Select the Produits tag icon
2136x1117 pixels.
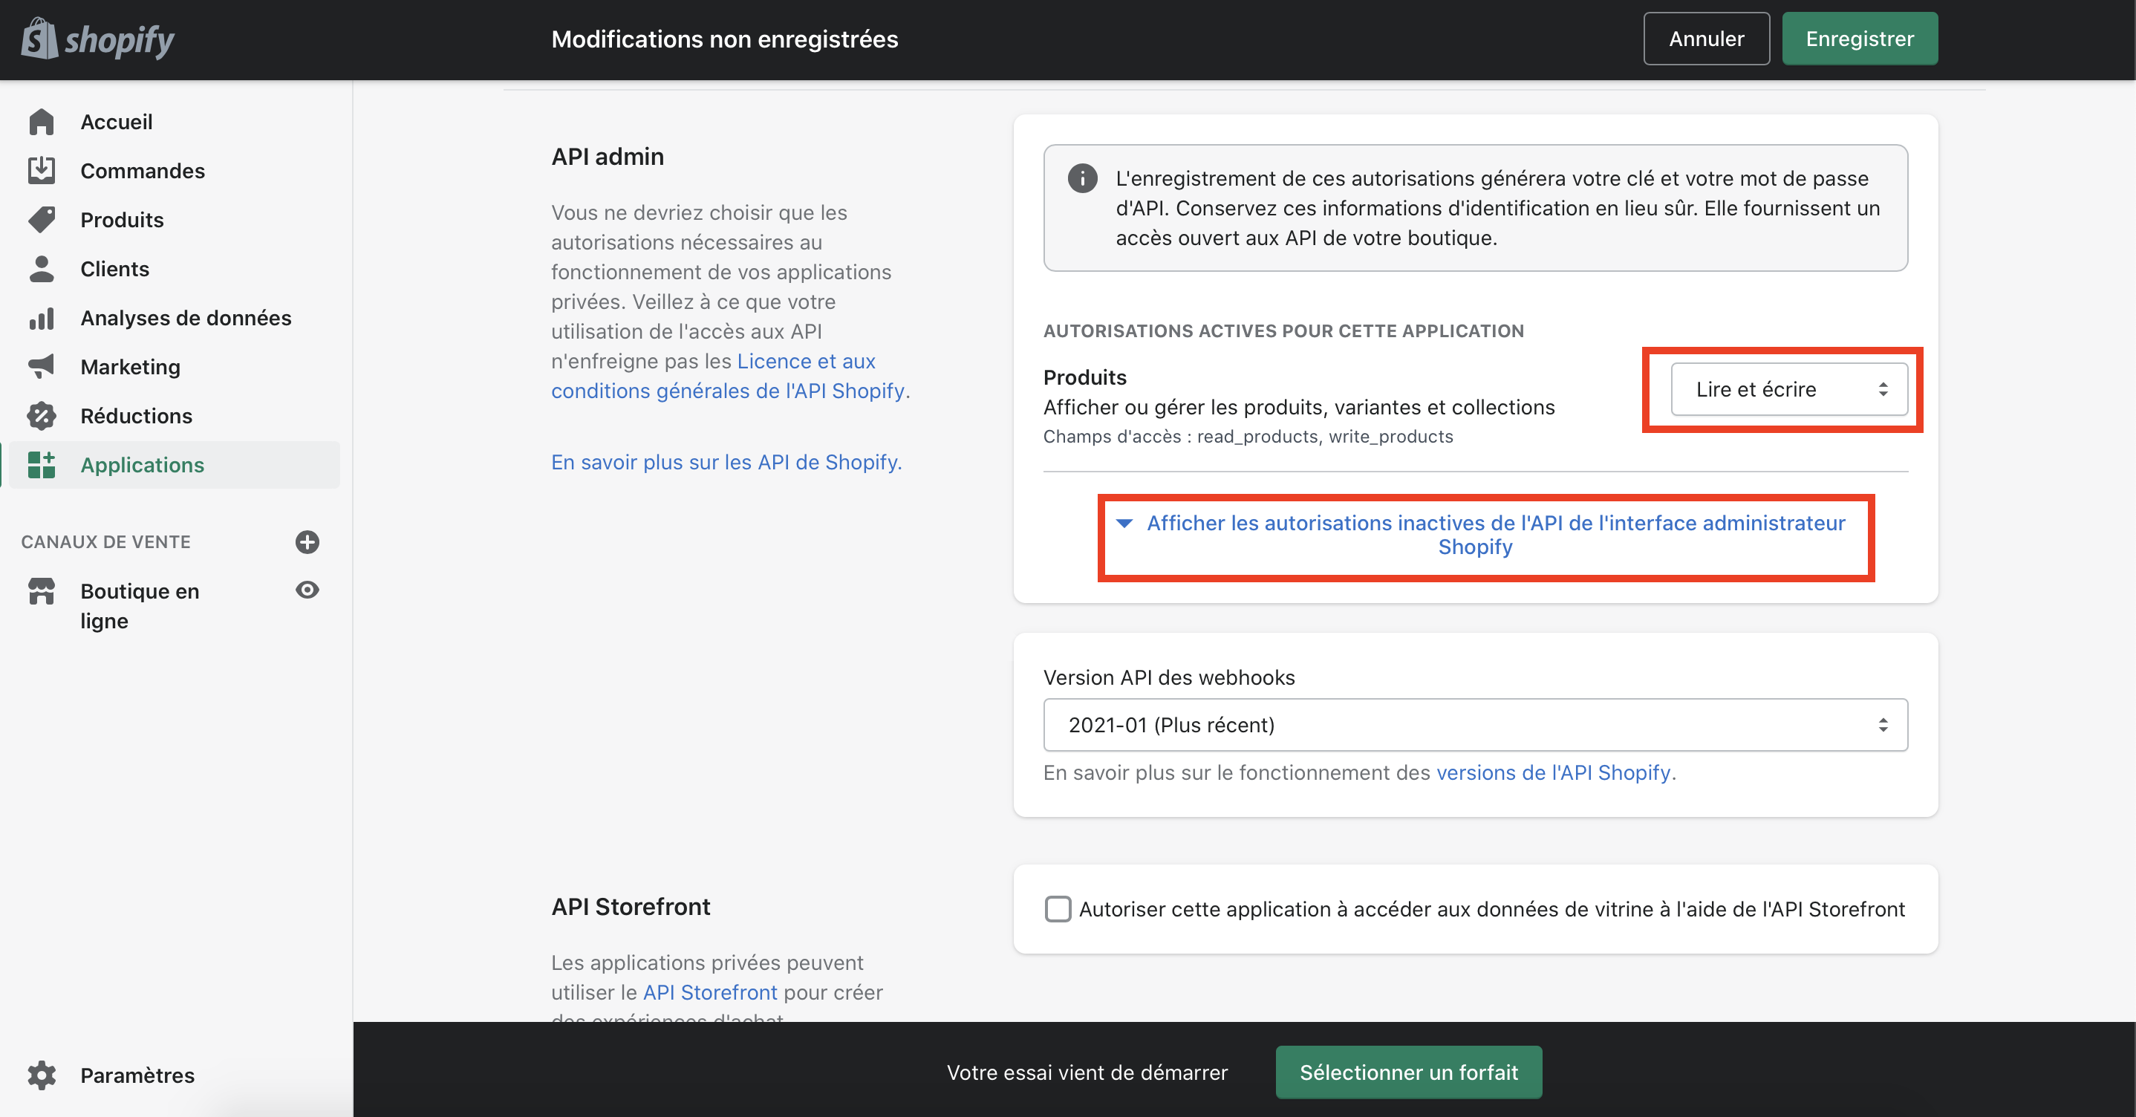[42, 220]
